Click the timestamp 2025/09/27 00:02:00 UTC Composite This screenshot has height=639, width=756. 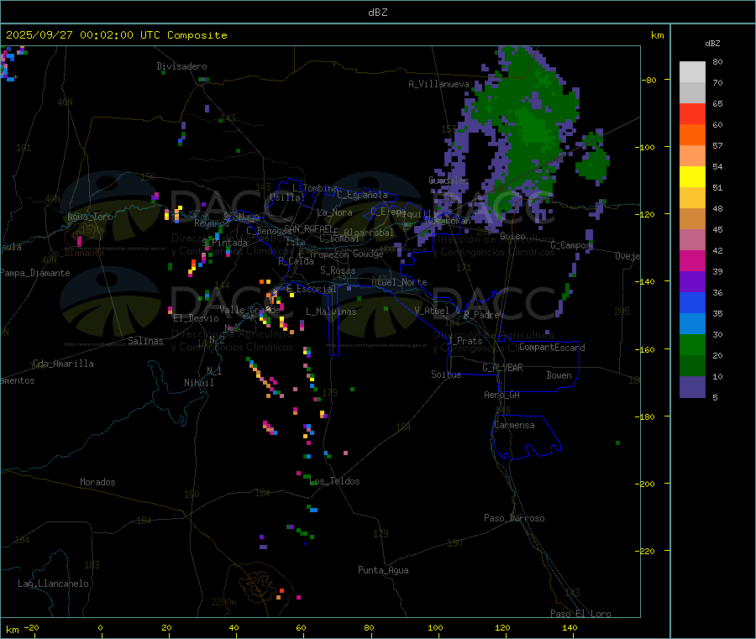pos(117,35)
